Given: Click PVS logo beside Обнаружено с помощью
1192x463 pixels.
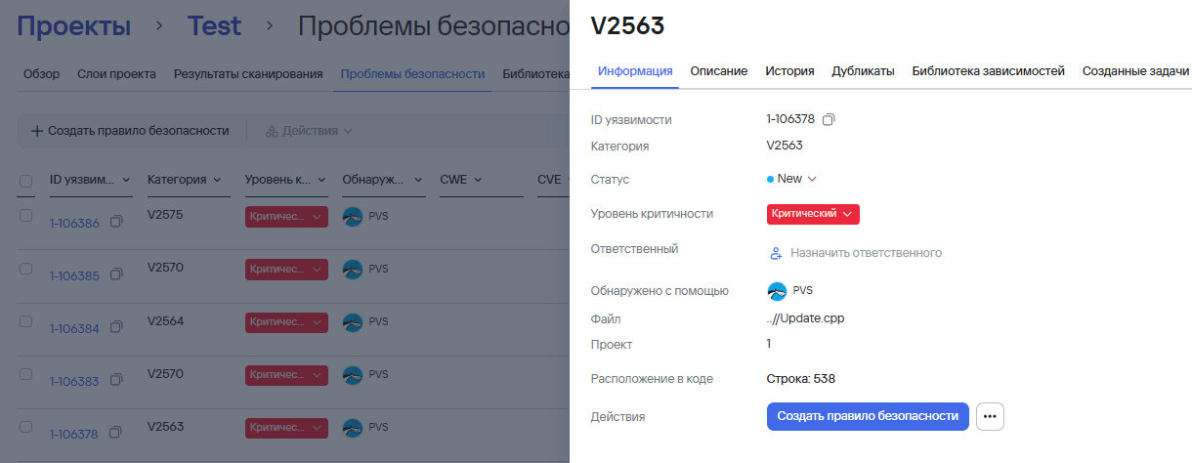Looking at the screenshot, I should click(778, 290).
